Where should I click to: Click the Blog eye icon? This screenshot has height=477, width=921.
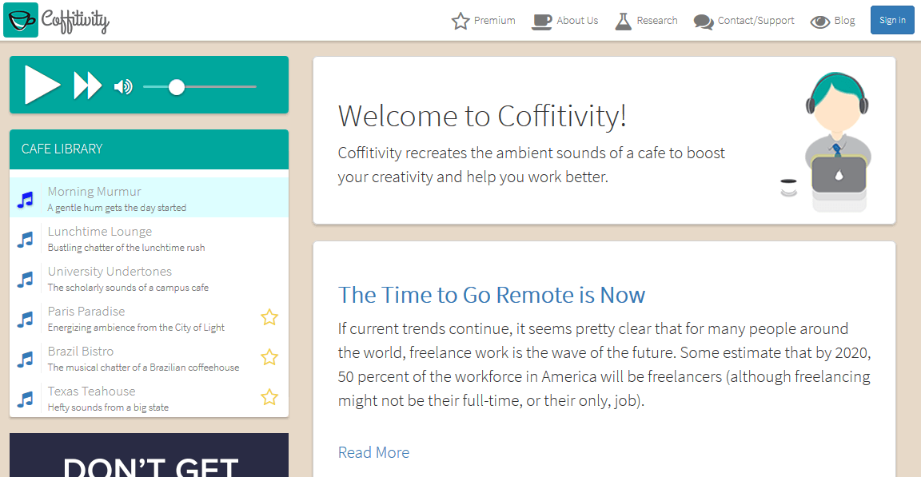coord(820,22)
